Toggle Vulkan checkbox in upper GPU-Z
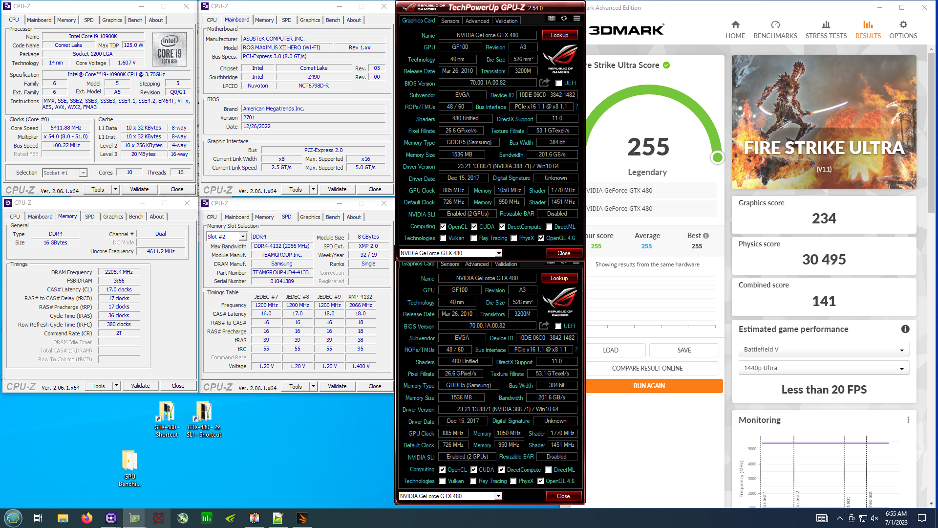 pyautogui.click(x=443, y=238)
